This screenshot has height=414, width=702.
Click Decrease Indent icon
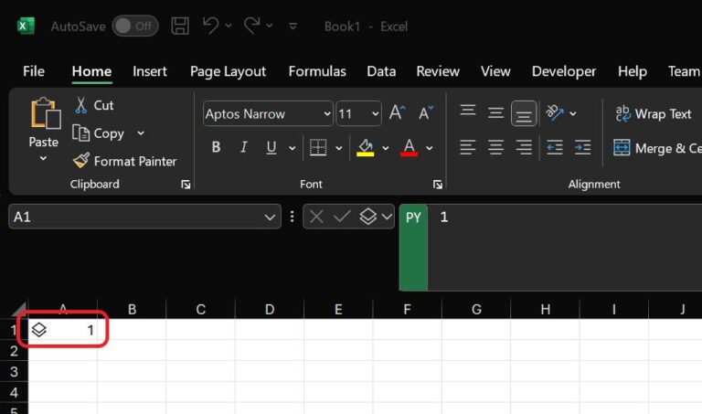click(555, 147)
